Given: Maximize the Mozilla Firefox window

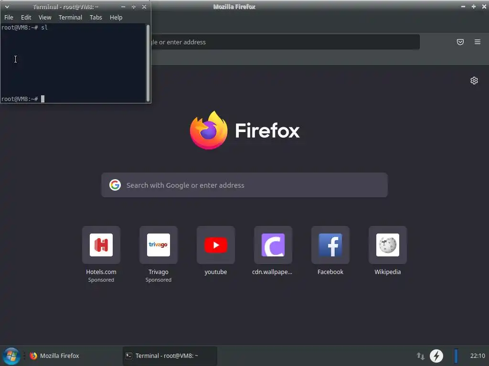Looking at the screenshot, I should [x=473, y=7].
